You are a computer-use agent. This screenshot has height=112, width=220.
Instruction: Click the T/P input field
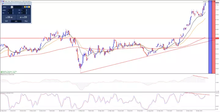coord(24,13)
